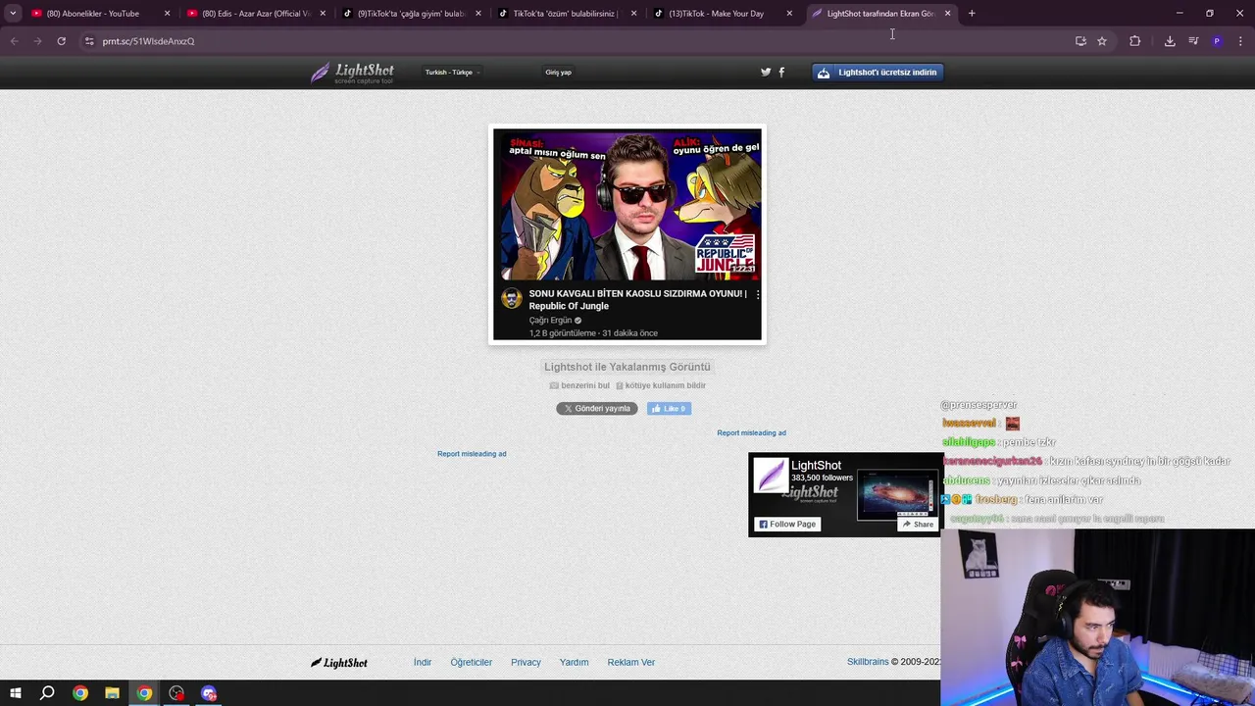Screen dimensions: 1255x706
Task: Go back using the browser back arrow
Action: [x=14, y=41]
